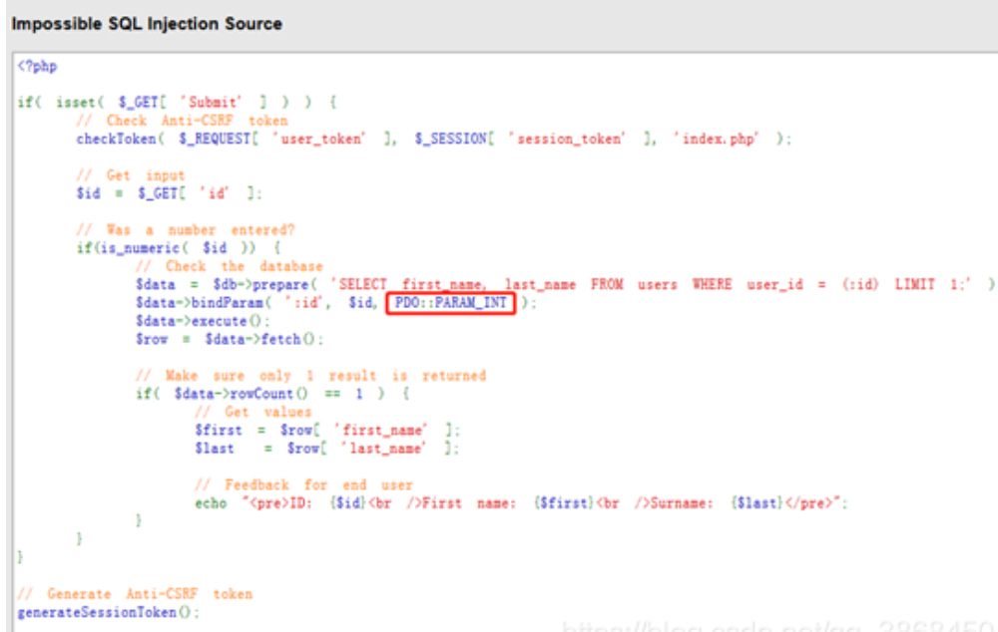Image resolution: width=998 pixels, height=632 pixels.
Task: Click the 'Generate Anti-CSRF token' comment
Action: 135,594
